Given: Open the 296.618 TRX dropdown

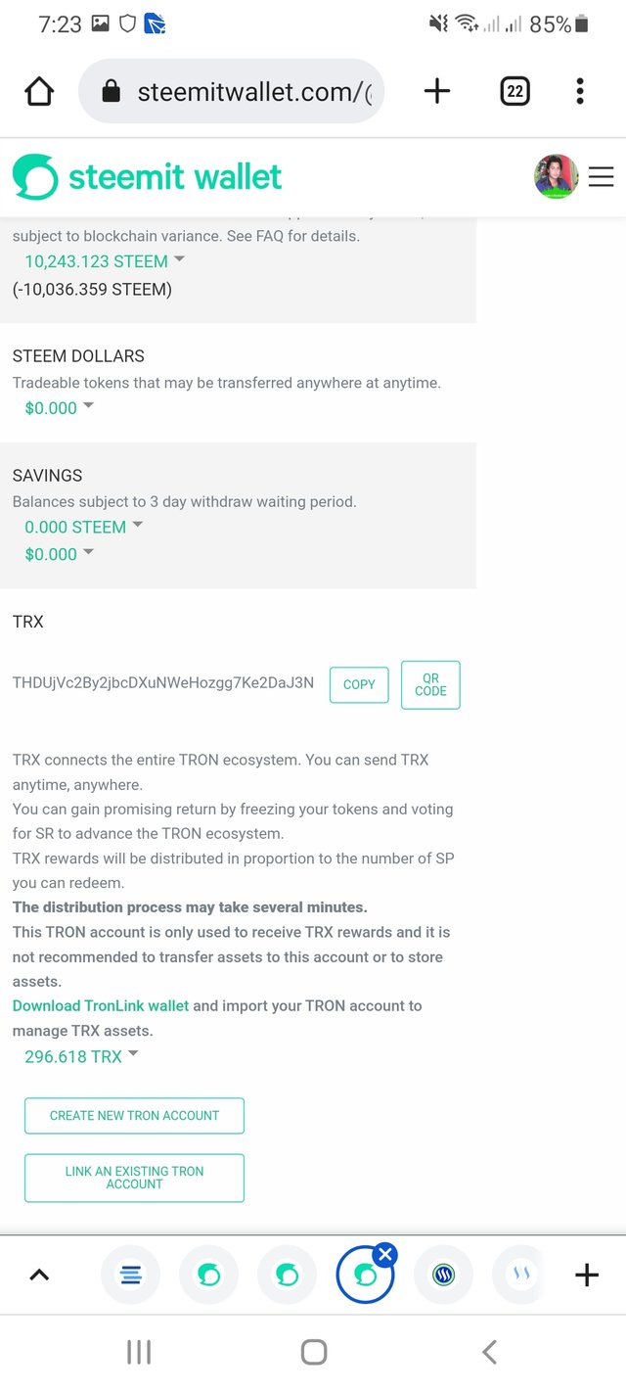Looking at the screenshot, I should tap(81, 1056).
